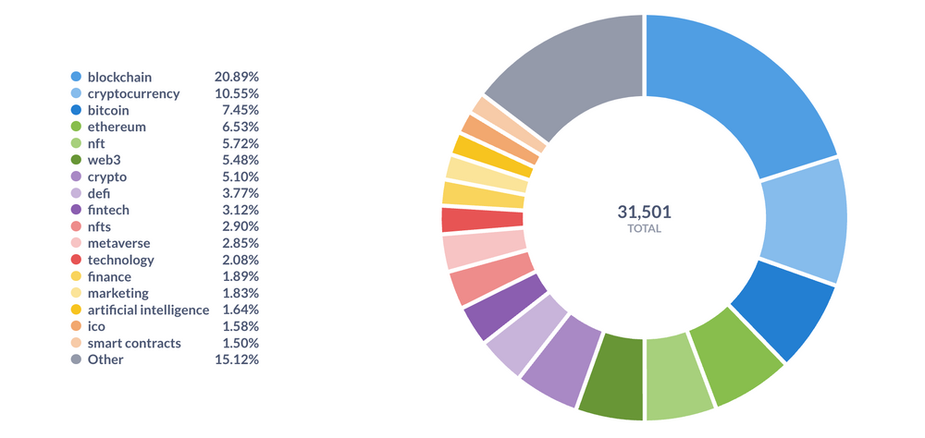Viewport: 925px width, 438px height.
Task: Click the dark green web3 donut segment
Action: pos(612,376)
